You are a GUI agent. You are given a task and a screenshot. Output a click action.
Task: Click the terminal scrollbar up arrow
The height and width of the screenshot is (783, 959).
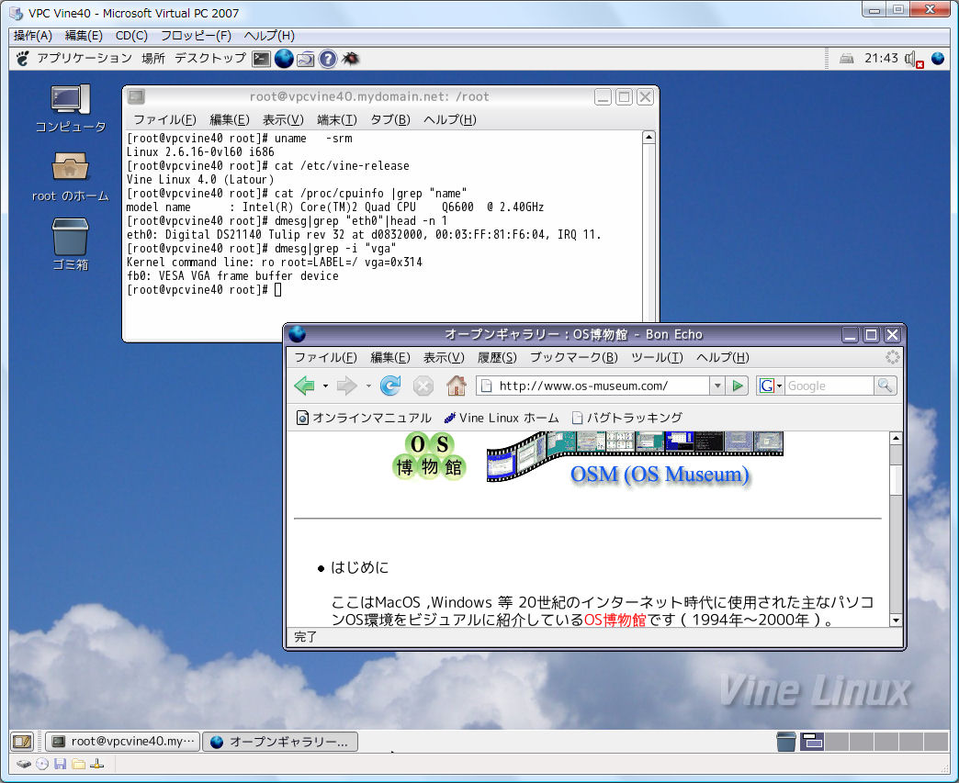(x=649, y=137)
